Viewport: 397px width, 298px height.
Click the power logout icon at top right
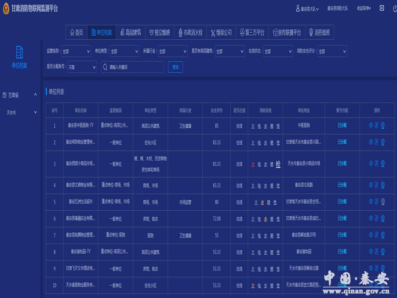(394, 8)
